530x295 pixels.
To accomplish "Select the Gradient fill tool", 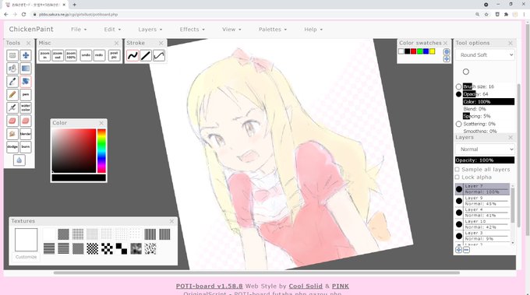I will pyautogui.click(x=26, y=68).
